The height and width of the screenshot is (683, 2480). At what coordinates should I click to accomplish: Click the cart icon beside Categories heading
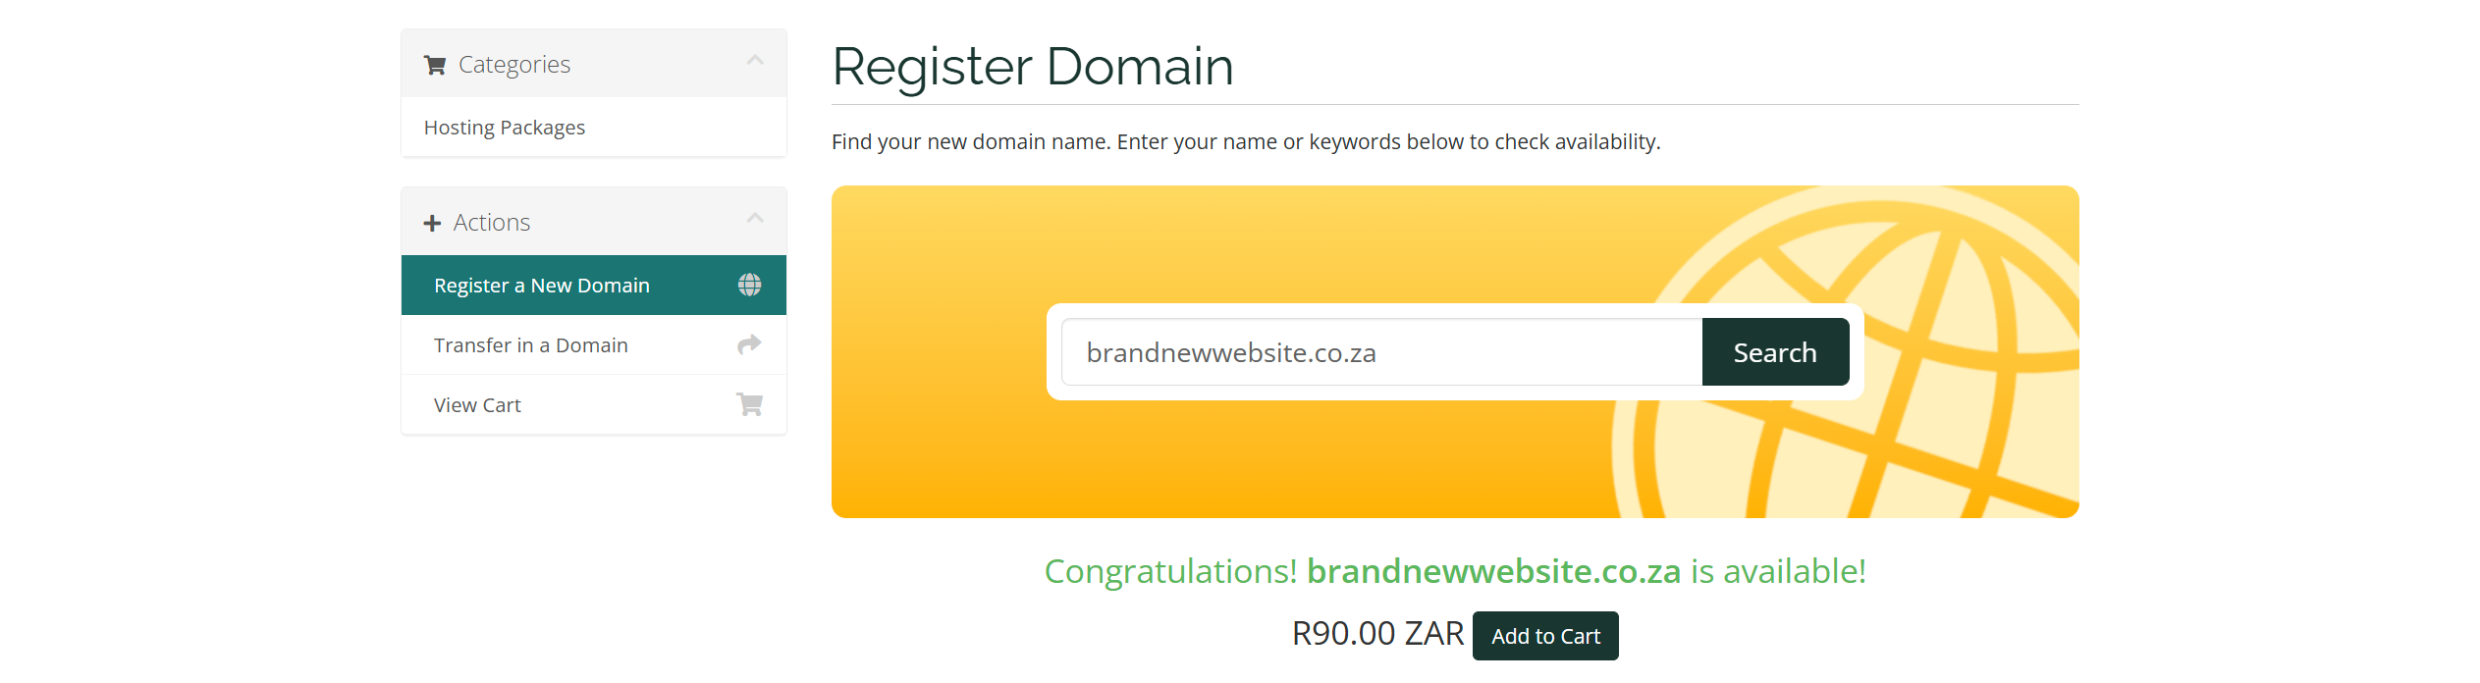434,66
